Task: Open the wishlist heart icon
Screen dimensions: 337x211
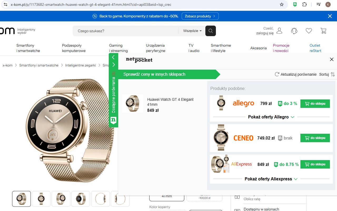Action: tap(309, 31)
